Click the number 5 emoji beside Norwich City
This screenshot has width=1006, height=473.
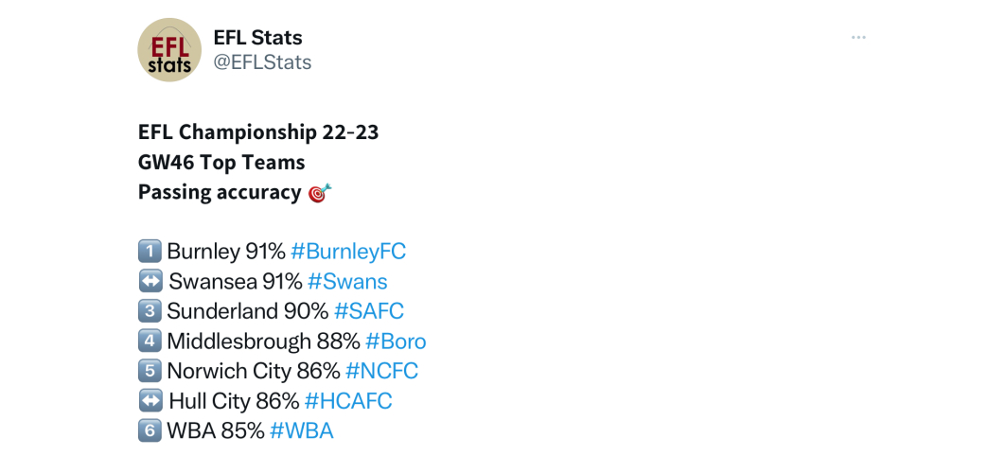(150, 371)
